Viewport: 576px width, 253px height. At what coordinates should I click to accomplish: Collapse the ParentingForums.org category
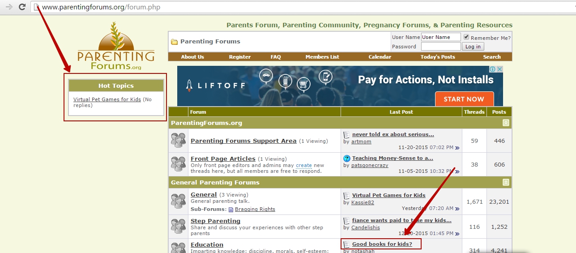(x=506, y=123)
